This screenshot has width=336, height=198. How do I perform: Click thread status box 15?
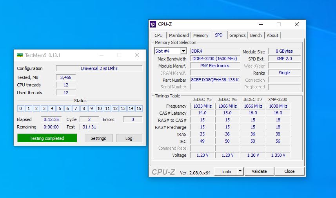pos(139,108)
